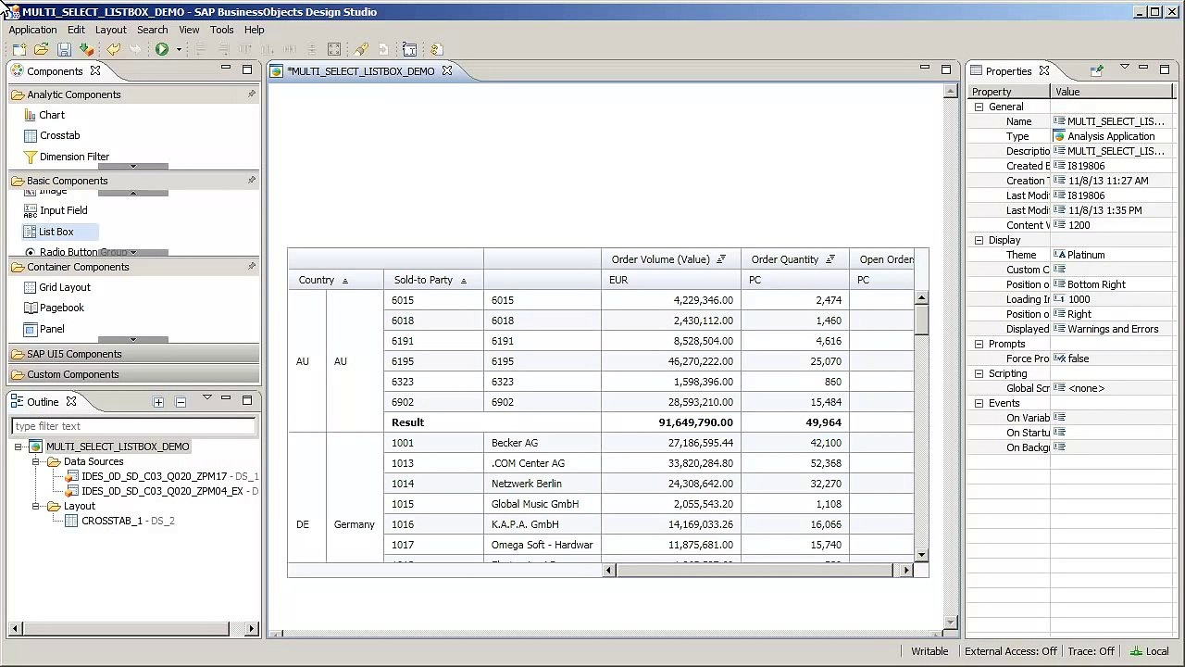Sort by Order Quantity column icon

[x=830, y=259]
